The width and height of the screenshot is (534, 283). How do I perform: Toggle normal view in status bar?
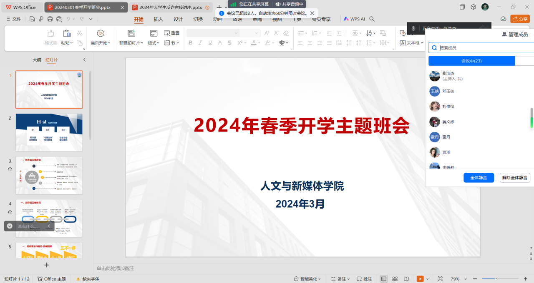coord(383,279)
